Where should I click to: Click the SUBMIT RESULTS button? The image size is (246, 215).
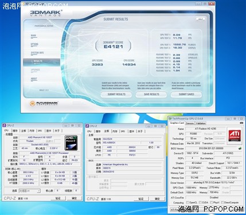116,95
